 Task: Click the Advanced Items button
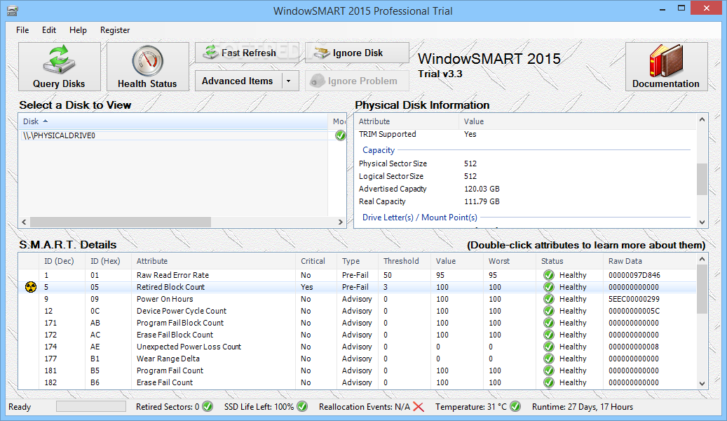pos(238,81)
